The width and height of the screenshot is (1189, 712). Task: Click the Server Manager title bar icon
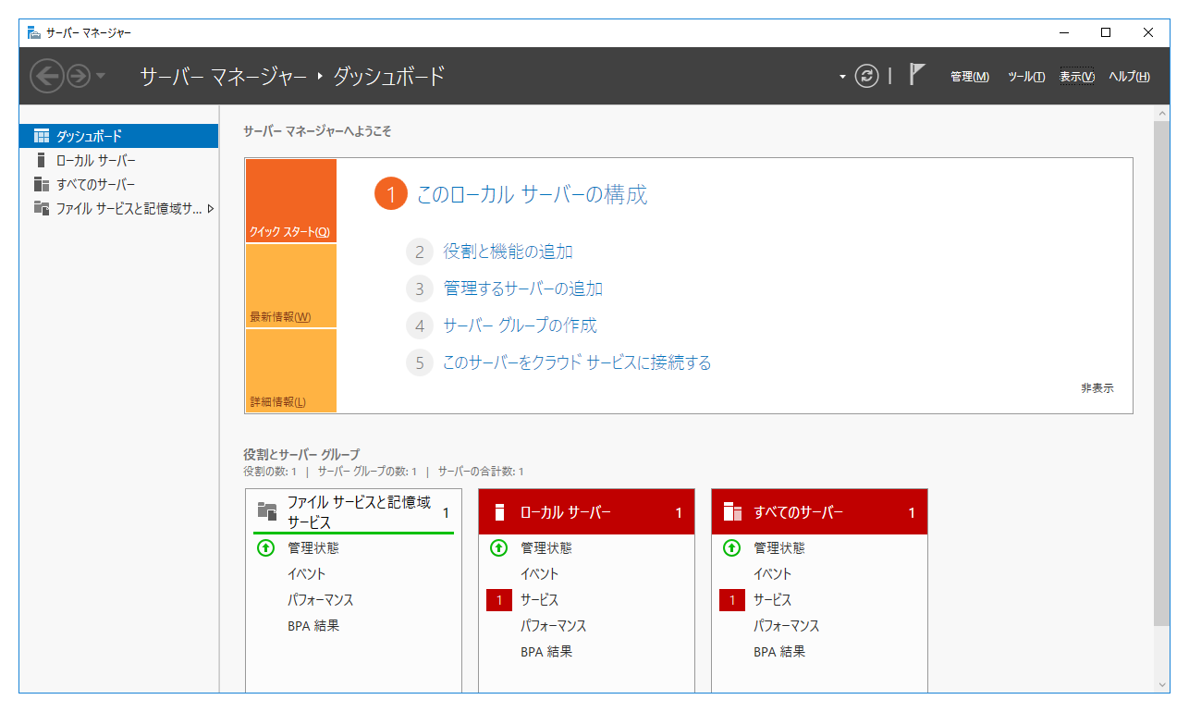coord(34,32)
